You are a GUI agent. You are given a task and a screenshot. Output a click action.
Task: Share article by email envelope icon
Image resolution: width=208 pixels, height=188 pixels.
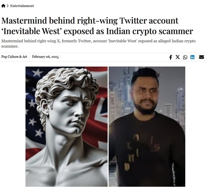coord(201,57)
